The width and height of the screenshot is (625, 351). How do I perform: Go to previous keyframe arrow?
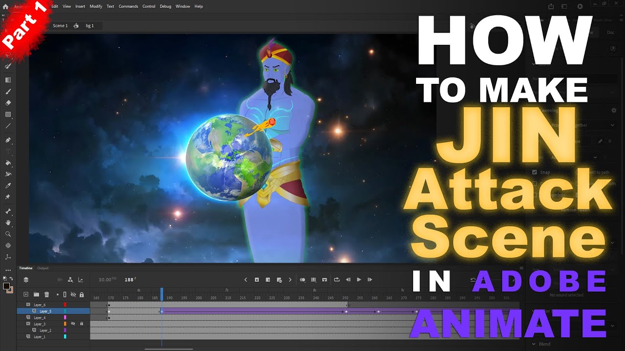(x=246, y=280)
